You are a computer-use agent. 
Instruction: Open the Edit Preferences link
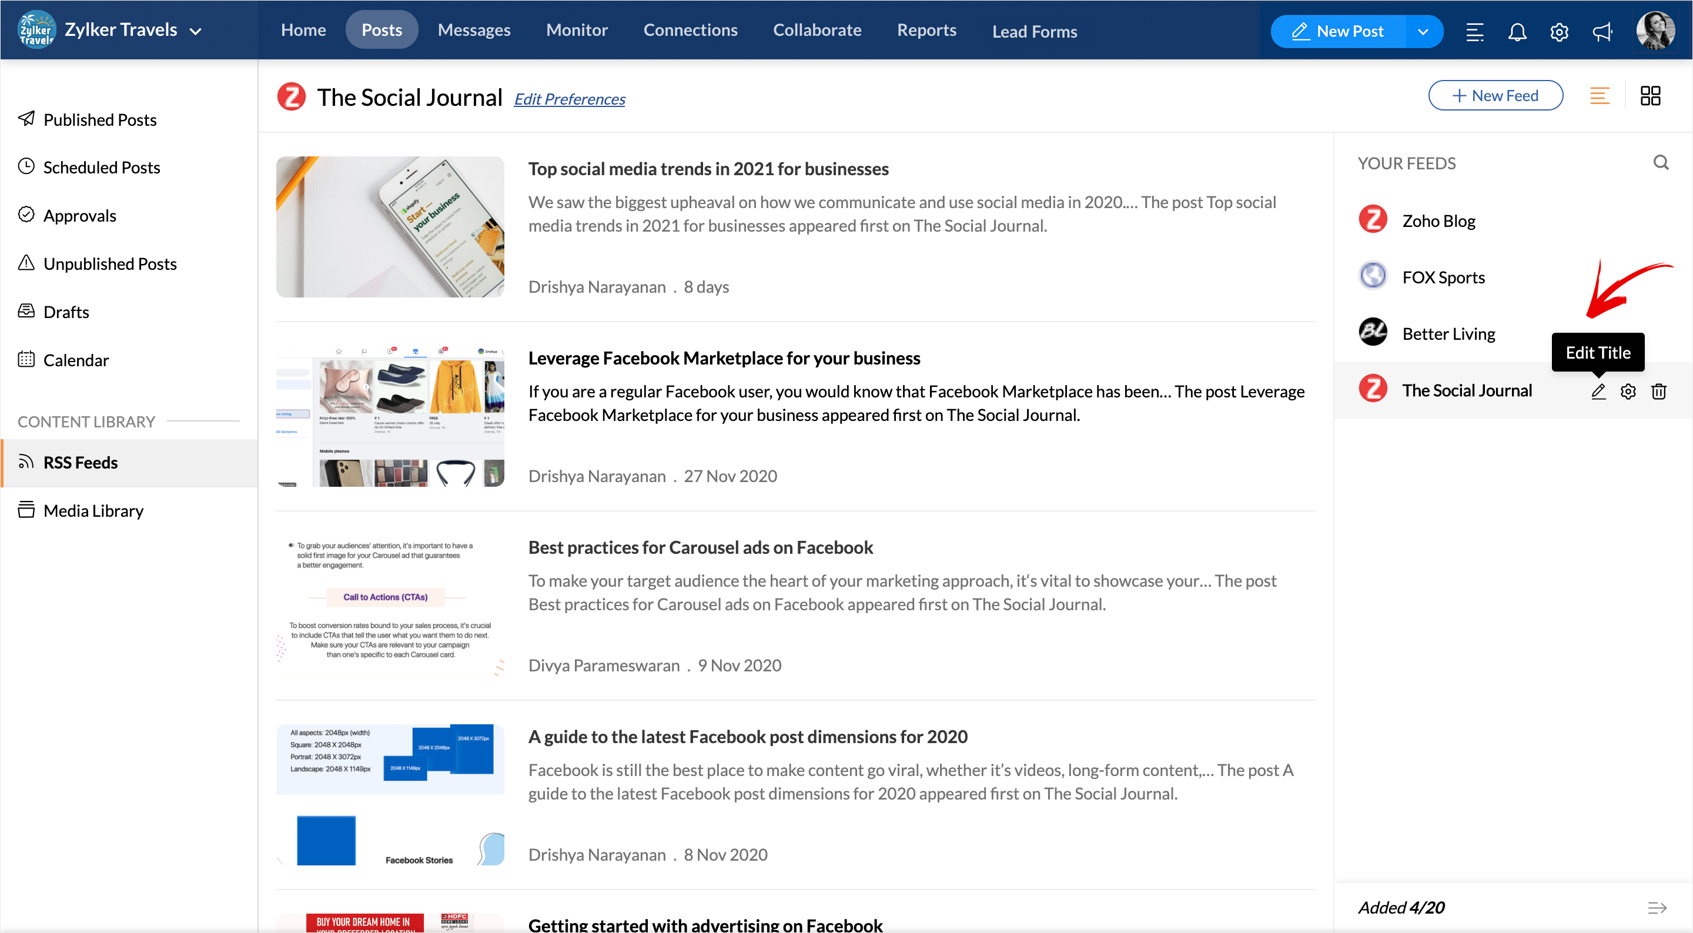tap(569, 99)
